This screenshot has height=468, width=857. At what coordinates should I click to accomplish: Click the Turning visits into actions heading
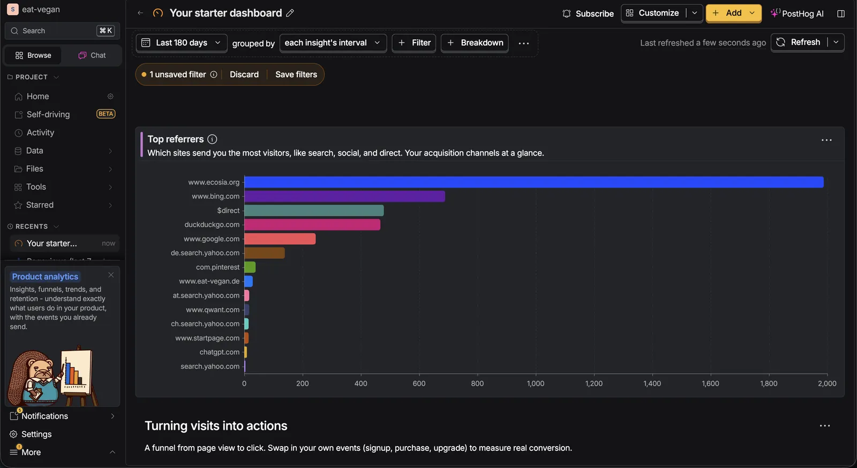tap(216, 426)
